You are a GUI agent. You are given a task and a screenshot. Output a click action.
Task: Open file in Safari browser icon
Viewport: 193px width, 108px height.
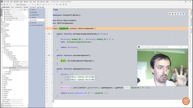176,13
